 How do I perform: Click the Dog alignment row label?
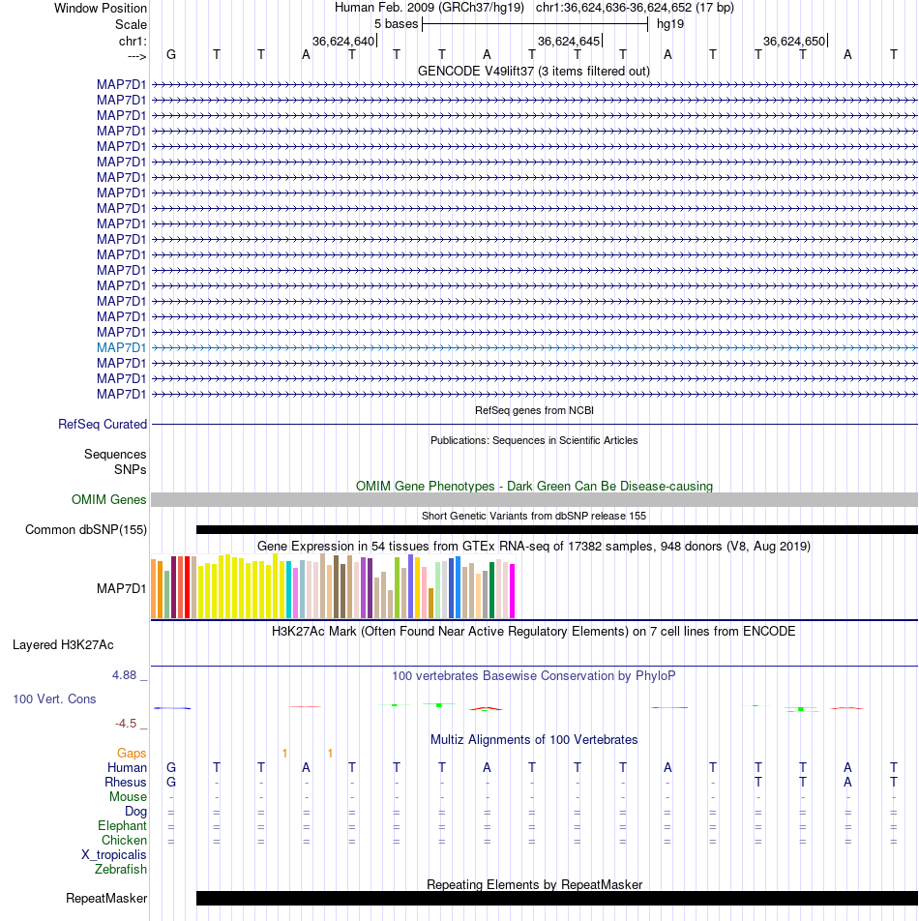pos(135,812)
